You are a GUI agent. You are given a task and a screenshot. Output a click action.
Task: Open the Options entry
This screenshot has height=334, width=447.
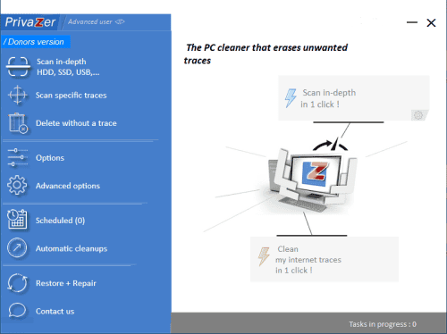click(50, 157)
